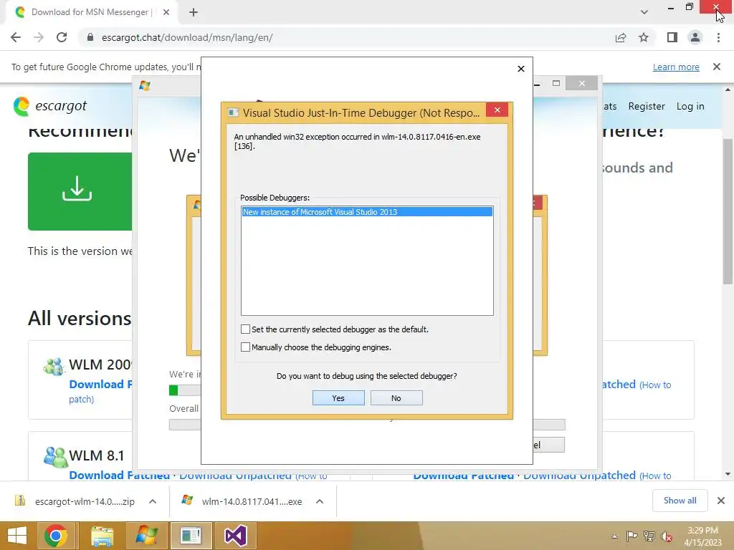Click 'Learn more' about Chrome updates
734x550 pixels.
click(676, 67)
